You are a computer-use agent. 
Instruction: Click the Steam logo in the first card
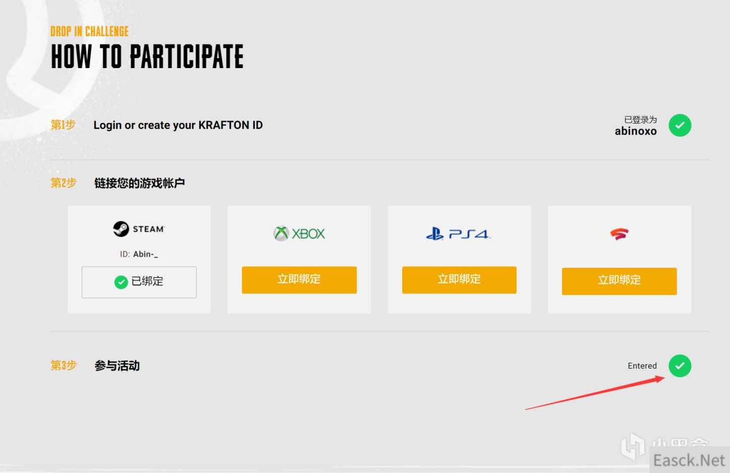pos(139,229)
